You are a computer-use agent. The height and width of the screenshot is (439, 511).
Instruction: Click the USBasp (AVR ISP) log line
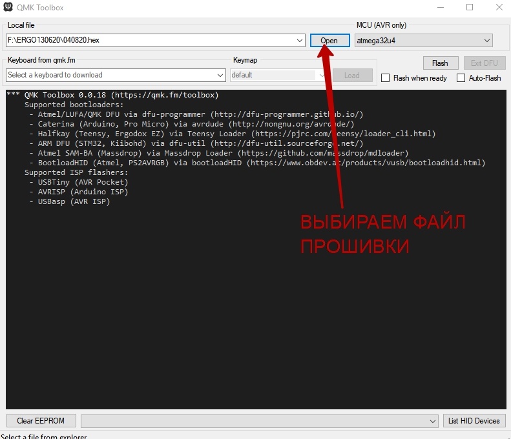70,201
